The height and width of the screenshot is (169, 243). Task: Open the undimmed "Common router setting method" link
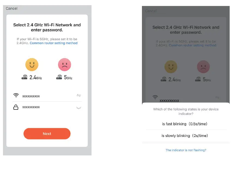click(54, 43)
